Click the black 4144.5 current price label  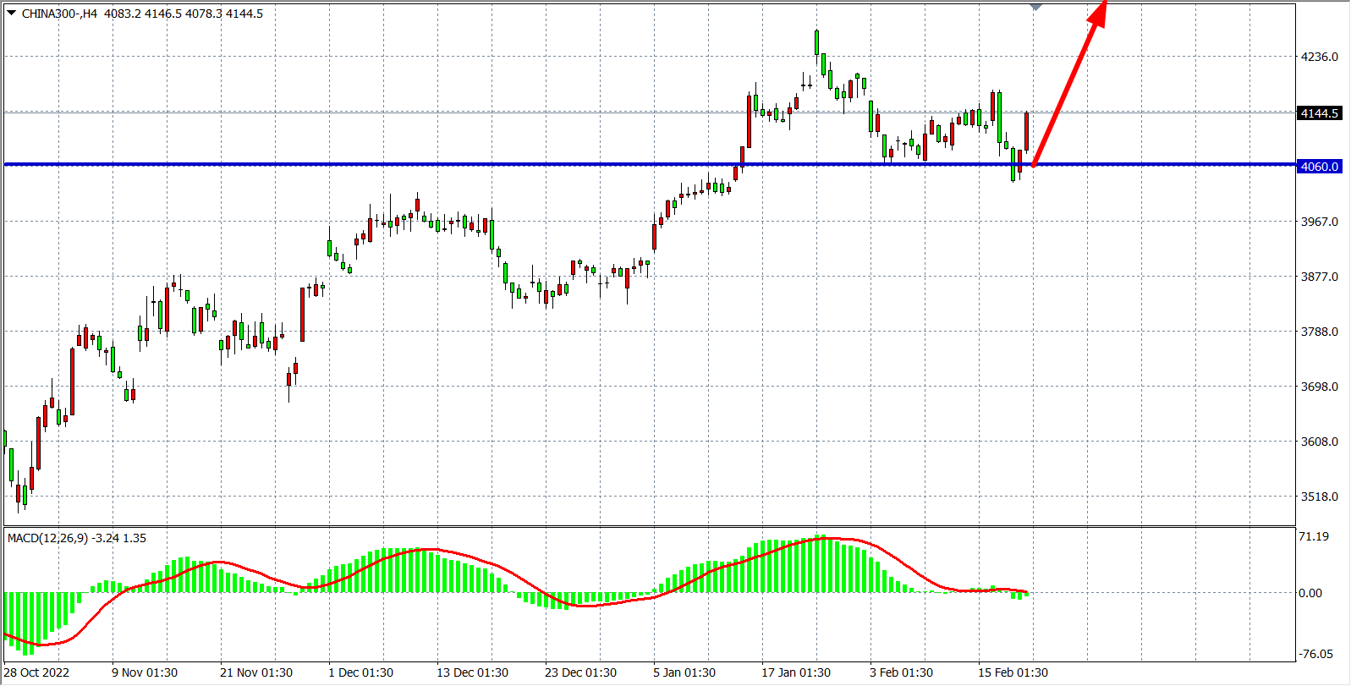point(1319,113)
